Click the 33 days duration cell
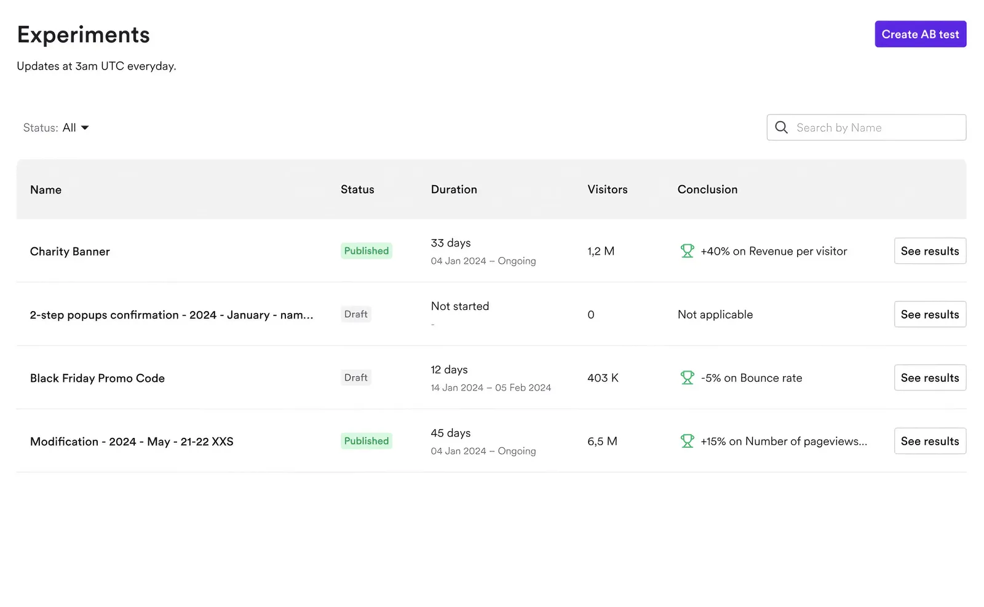This screenshot has height=607, width=984. tap(451, 243)
